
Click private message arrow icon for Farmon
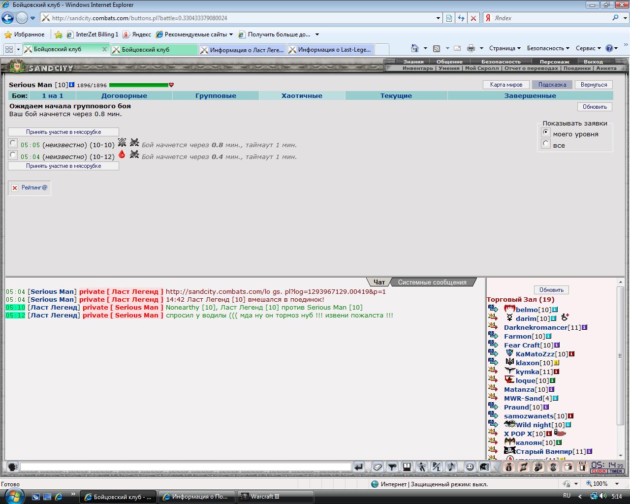[x=493, y=335]
